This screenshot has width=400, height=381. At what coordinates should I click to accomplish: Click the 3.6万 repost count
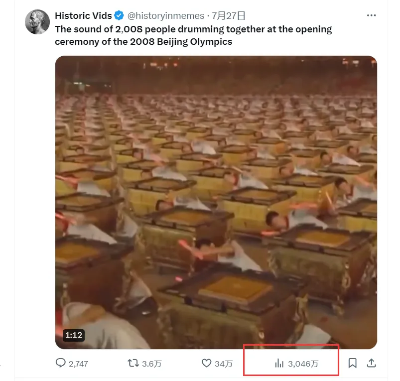click(152, 364)
